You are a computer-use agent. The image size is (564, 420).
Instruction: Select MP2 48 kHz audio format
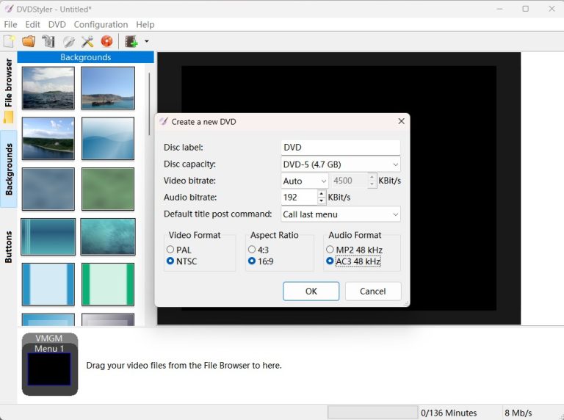354,250
